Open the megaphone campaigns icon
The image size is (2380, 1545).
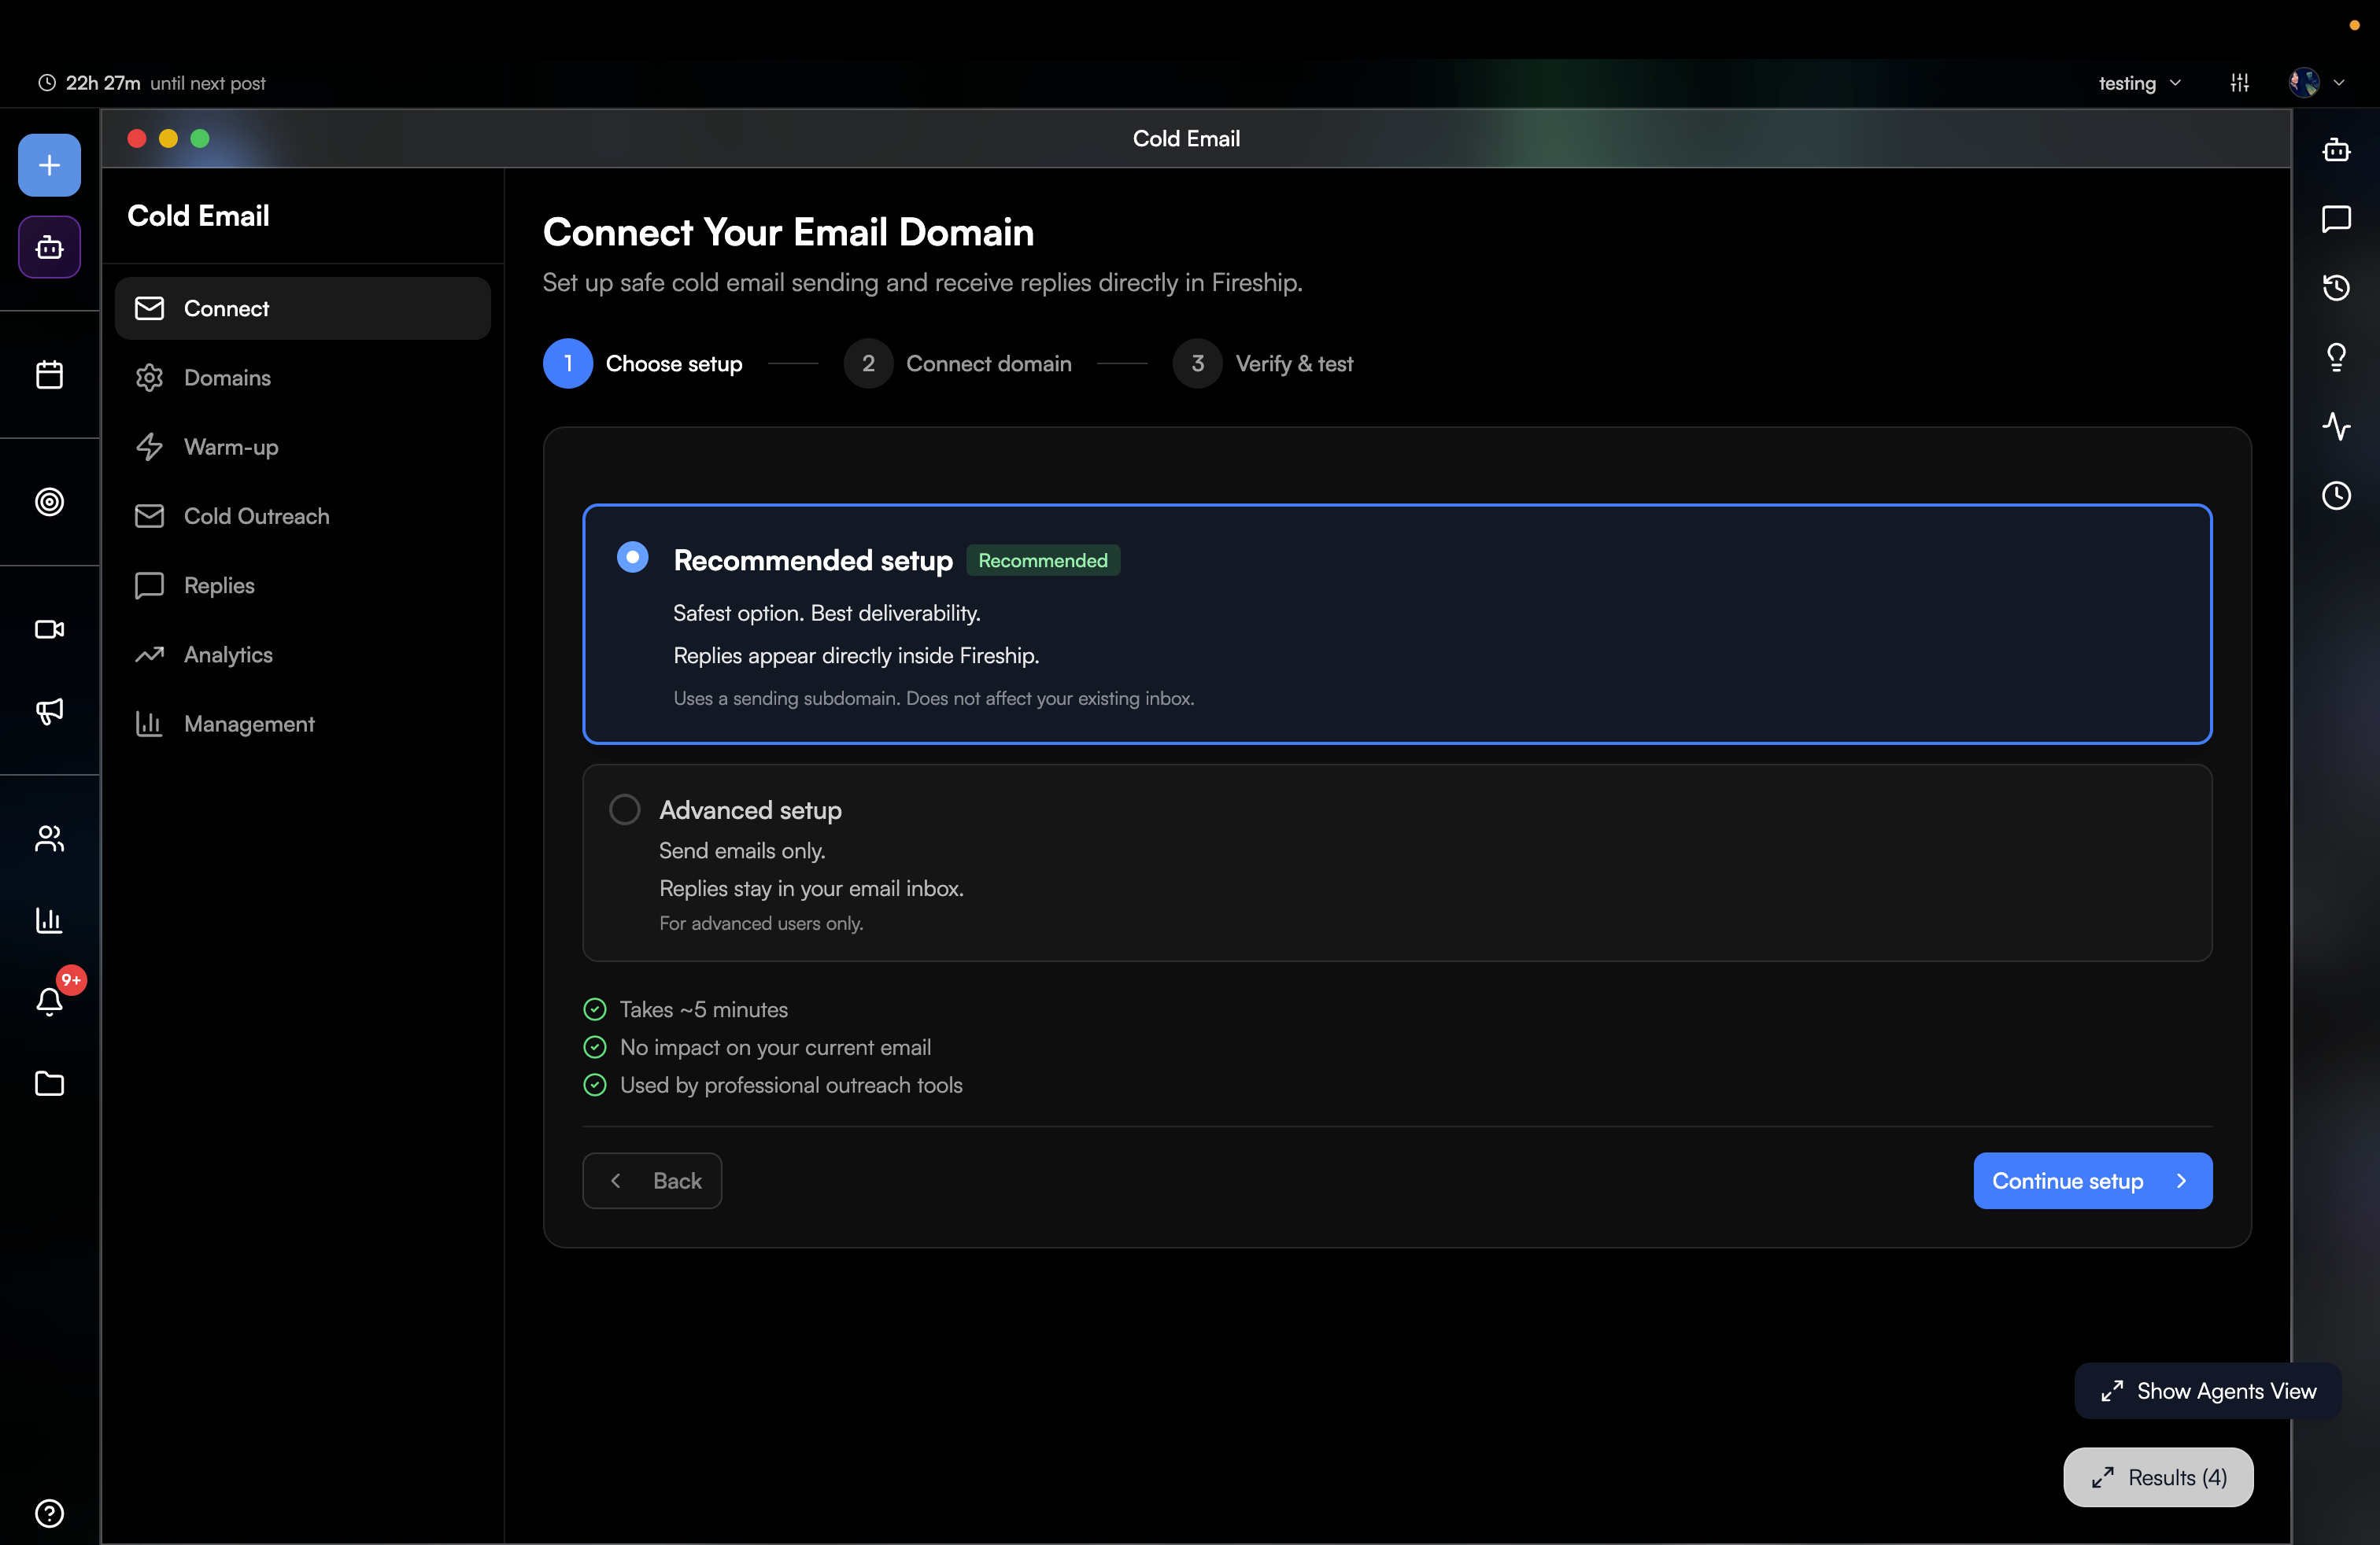click(x=49, y=710)
